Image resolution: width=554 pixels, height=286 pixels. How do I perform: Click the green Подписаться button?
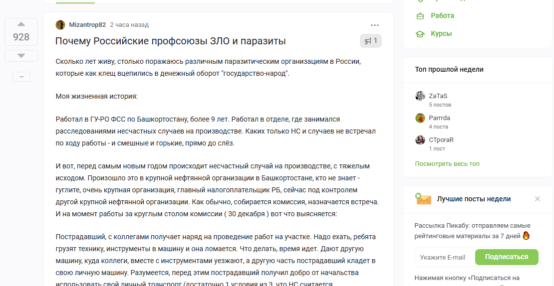[x=507, y=257]
